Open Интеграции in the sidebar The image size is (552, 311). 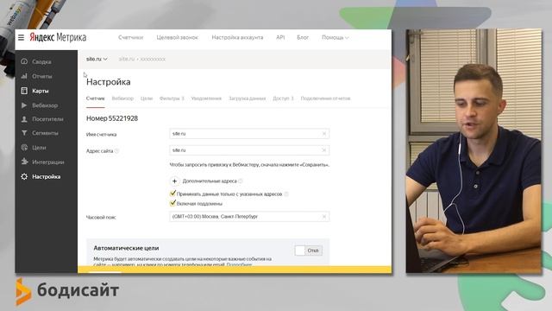48,162
